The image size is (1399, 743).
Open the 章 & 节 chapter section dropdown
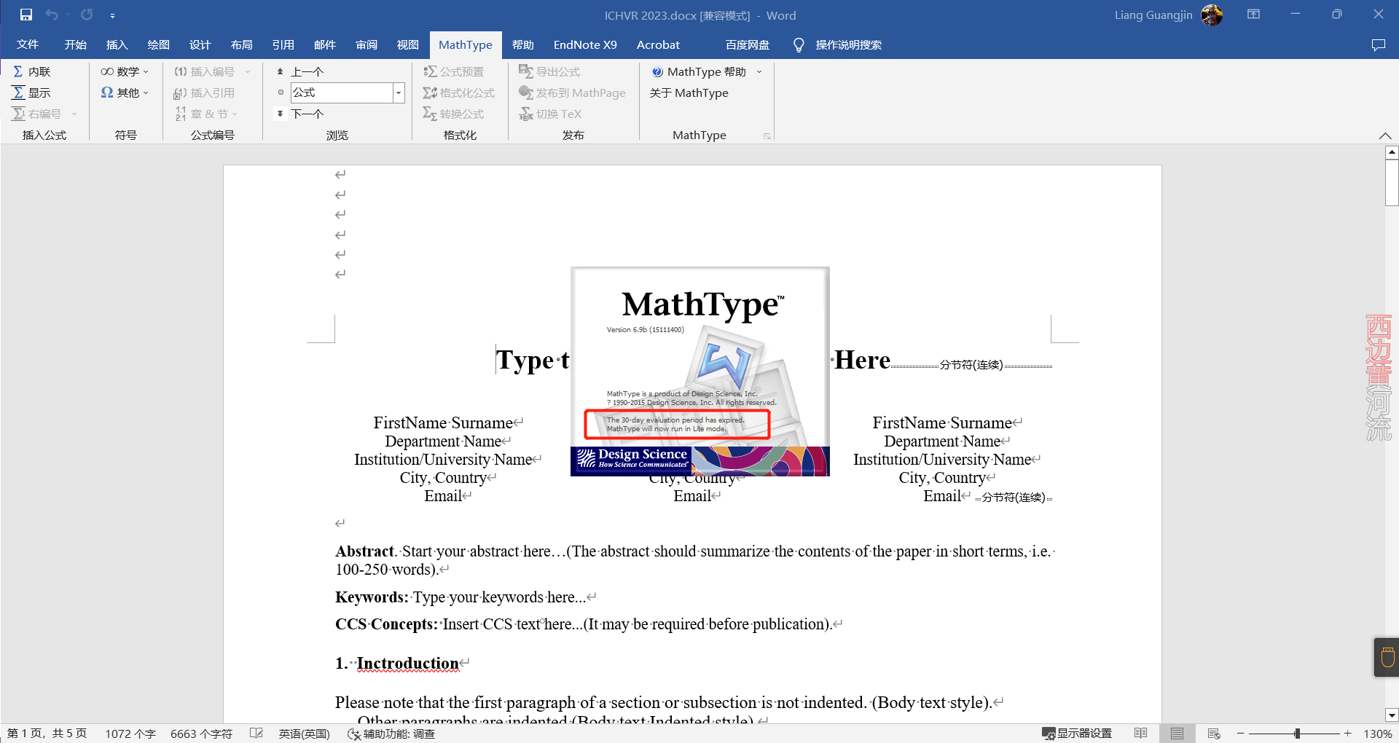click(206, 114)
